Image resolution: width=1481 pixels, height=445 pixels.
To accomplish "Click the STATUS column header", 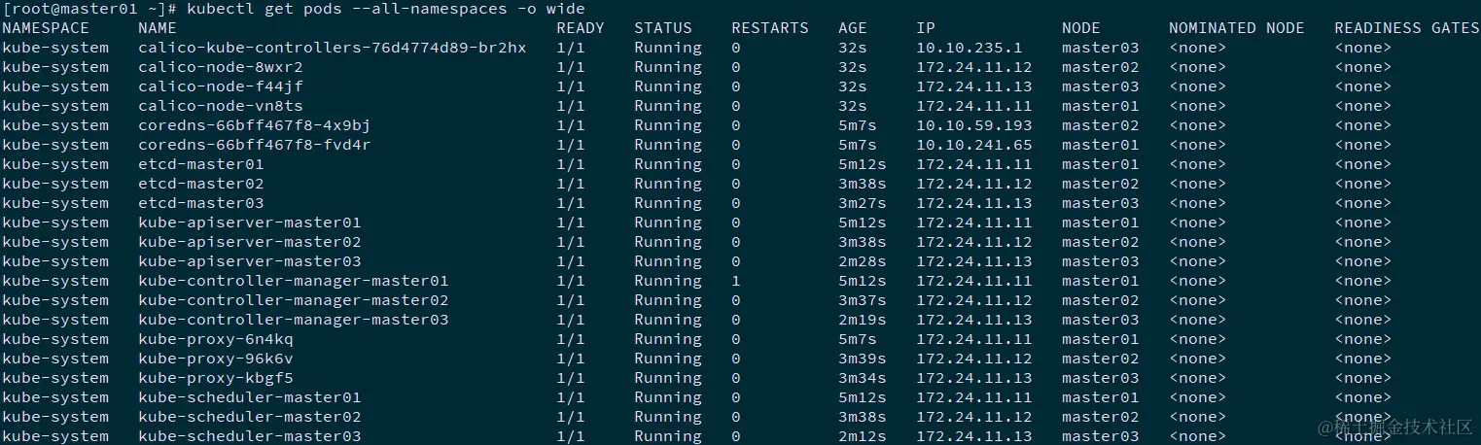I will [663, 28].
